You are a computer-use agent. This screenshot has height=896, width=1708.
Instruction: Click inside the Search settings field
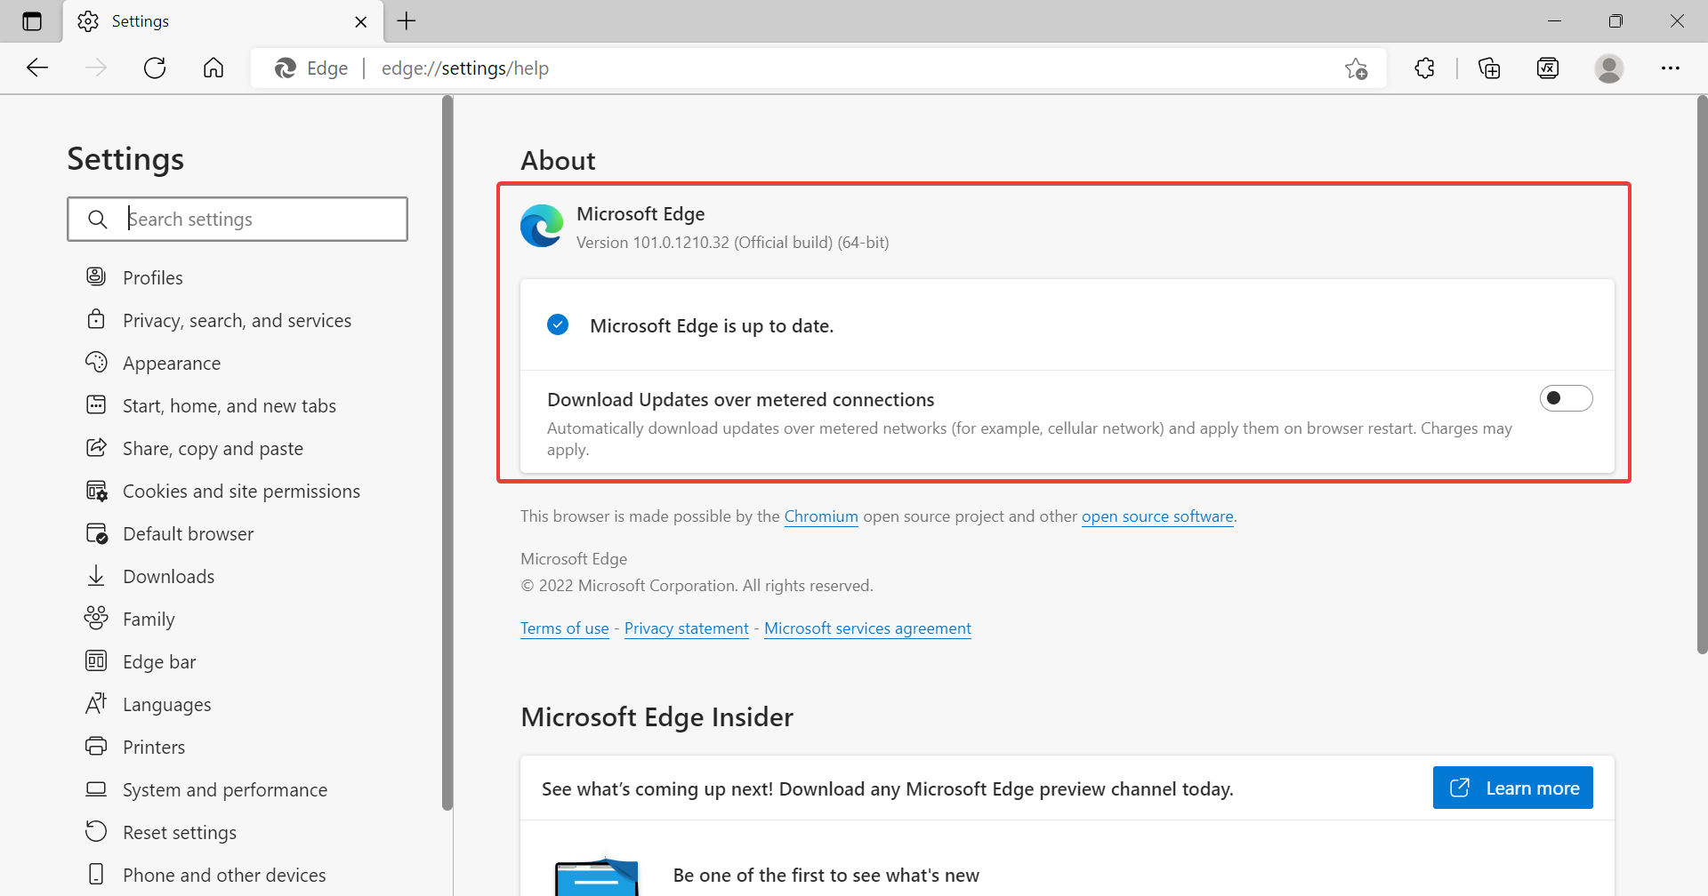(x=238, y=219)
